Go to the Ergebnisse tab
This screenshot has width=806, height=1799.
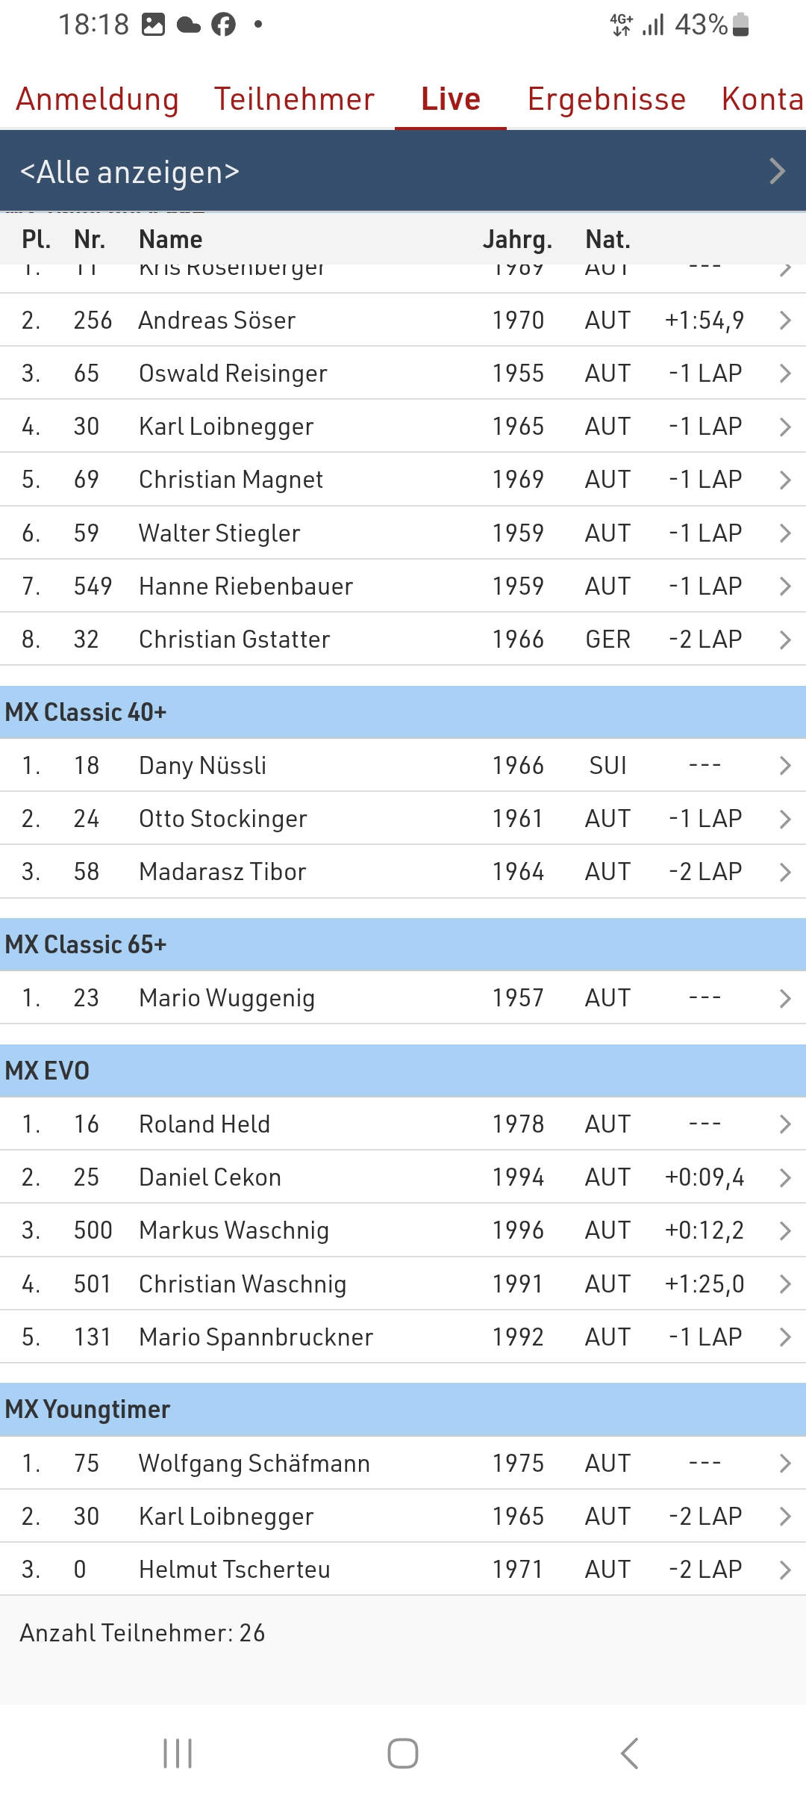point(607,99)
